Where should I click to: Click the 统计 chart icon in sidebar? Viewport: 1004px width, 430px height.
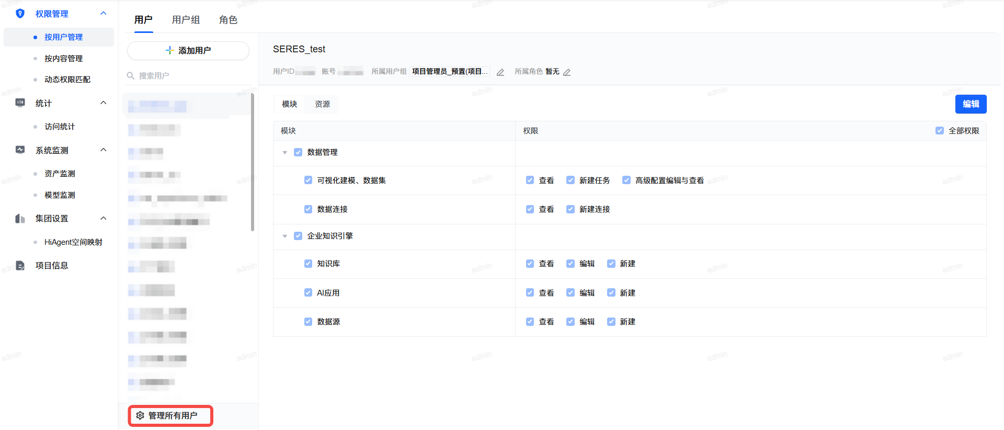(20, 103)
